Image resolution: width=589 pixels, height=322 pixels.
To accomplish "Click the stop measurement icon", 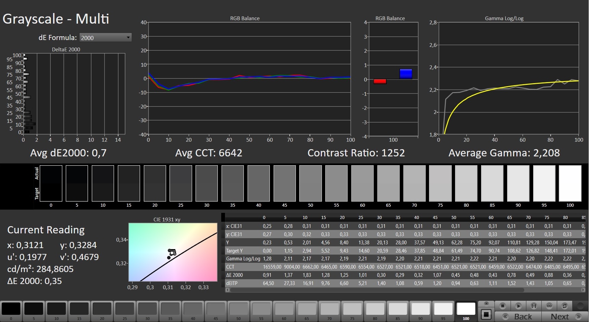I will click(x=503, y=306).
